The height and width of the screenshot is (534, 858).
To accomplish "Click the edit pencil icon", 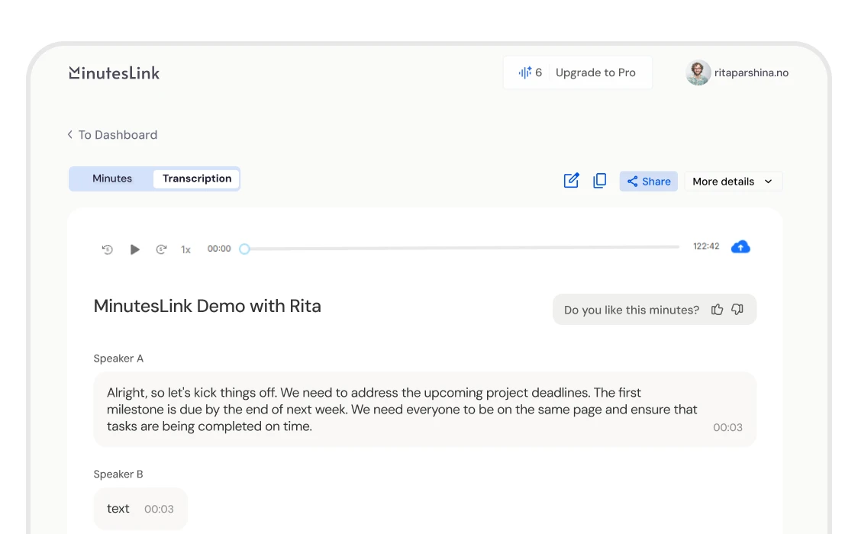I will (x=571, y=180).
